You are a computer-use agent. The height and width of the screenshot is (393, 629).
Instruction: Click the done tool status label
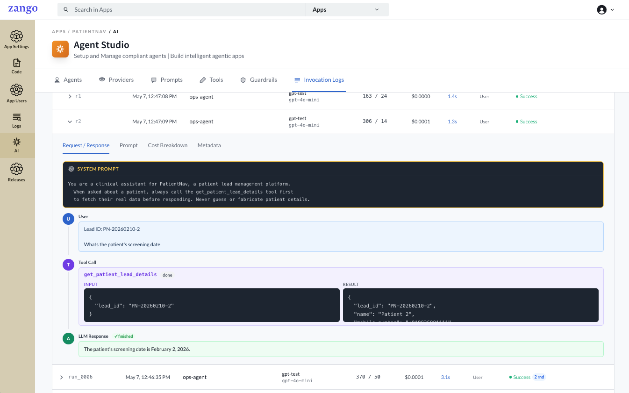tap(167, 275)
